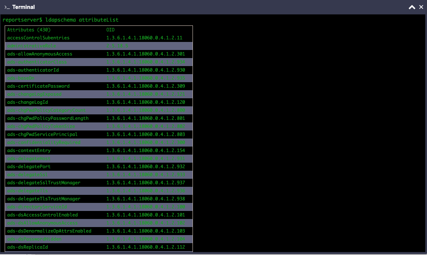
Task: Select OID ending in 2.121
Action: 146,94
